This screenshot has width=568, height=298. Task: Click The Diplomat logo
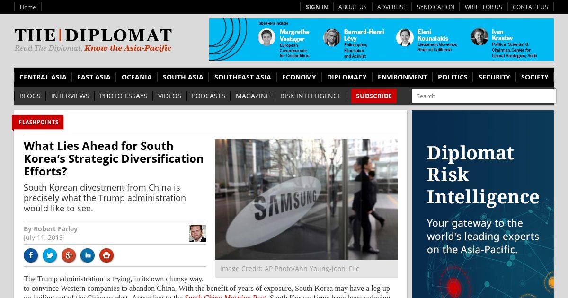(x=93, y=35)
